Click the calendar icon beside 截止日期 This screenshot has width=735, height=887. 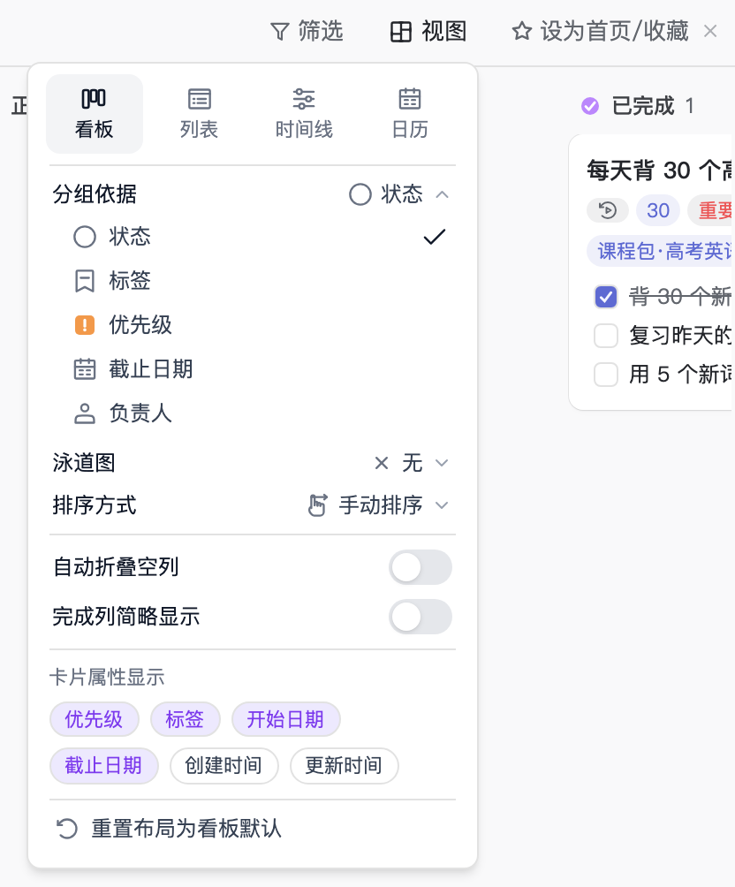[85, 368]
